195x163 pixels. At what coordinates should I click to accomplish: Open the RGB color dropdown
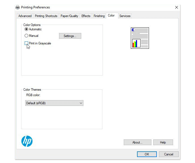[x=54, y=103]
